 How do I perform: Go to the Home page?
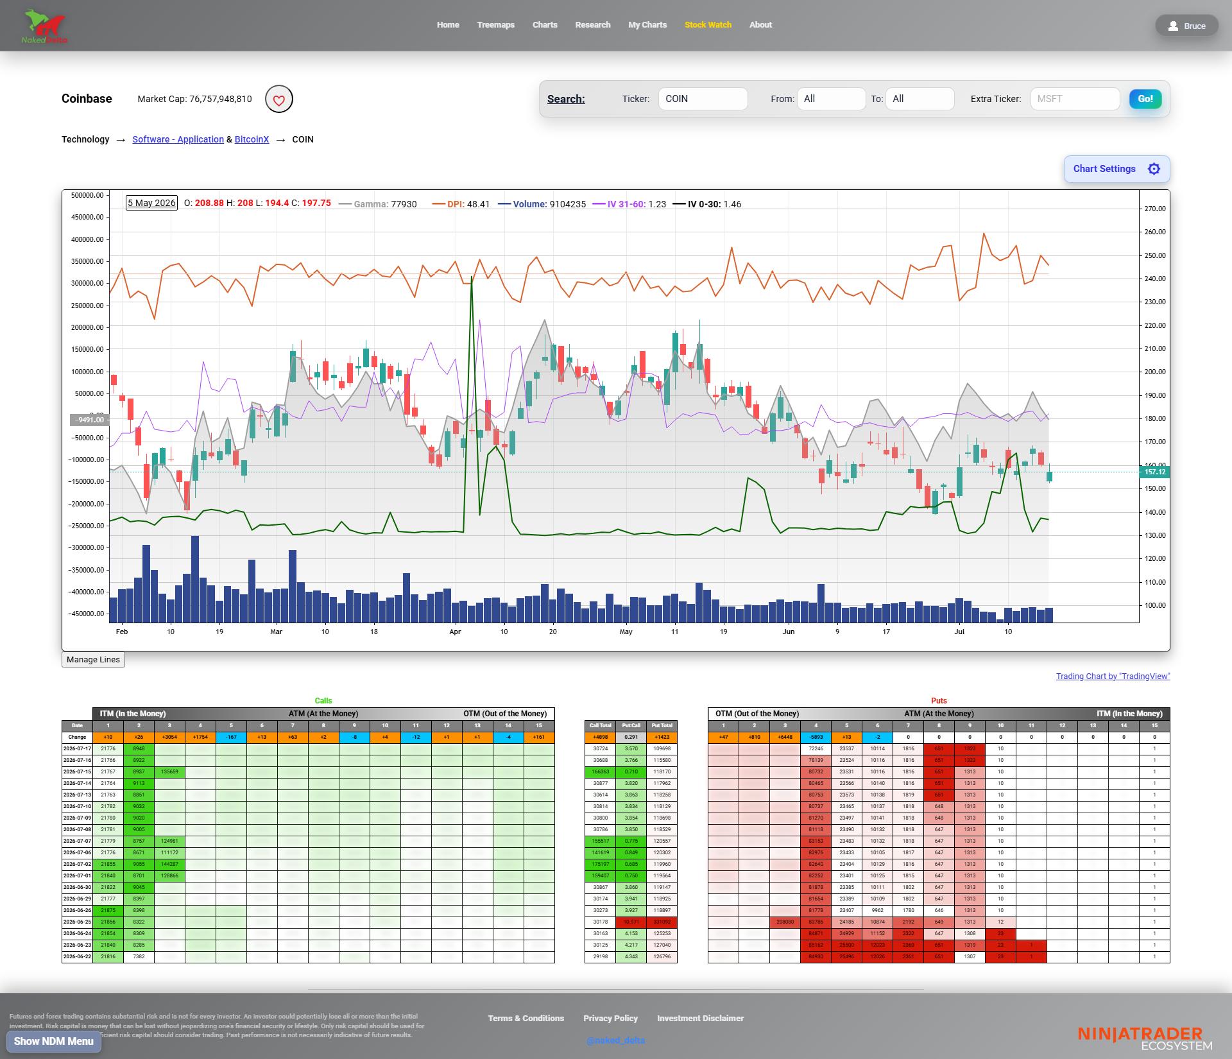pyautogui.click(x=448, y=25)
